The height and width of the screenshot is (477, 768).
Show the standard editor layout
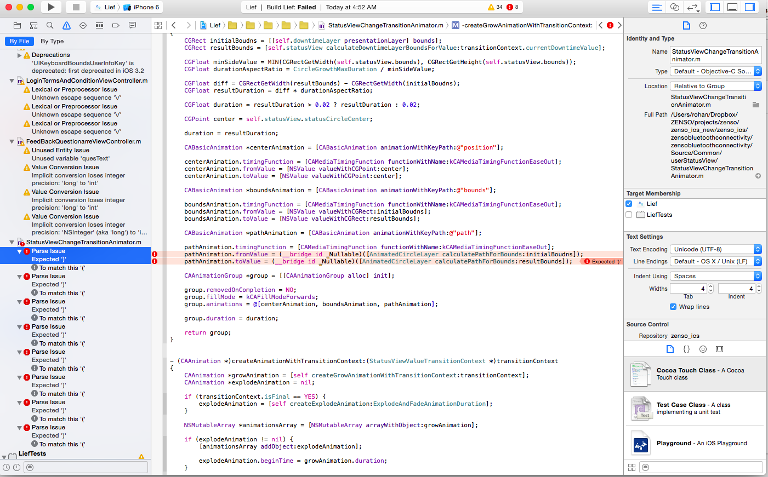(x=657, y=7)
